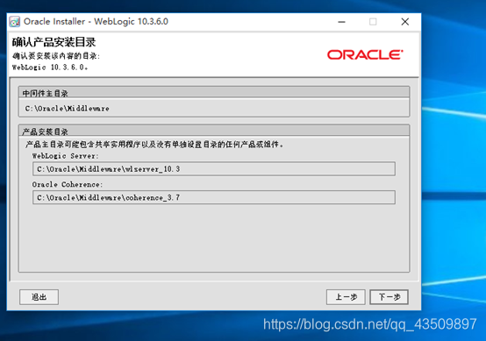
Task: Click the Oracle Coherence directory input field
Action: (x=214, y=197)
